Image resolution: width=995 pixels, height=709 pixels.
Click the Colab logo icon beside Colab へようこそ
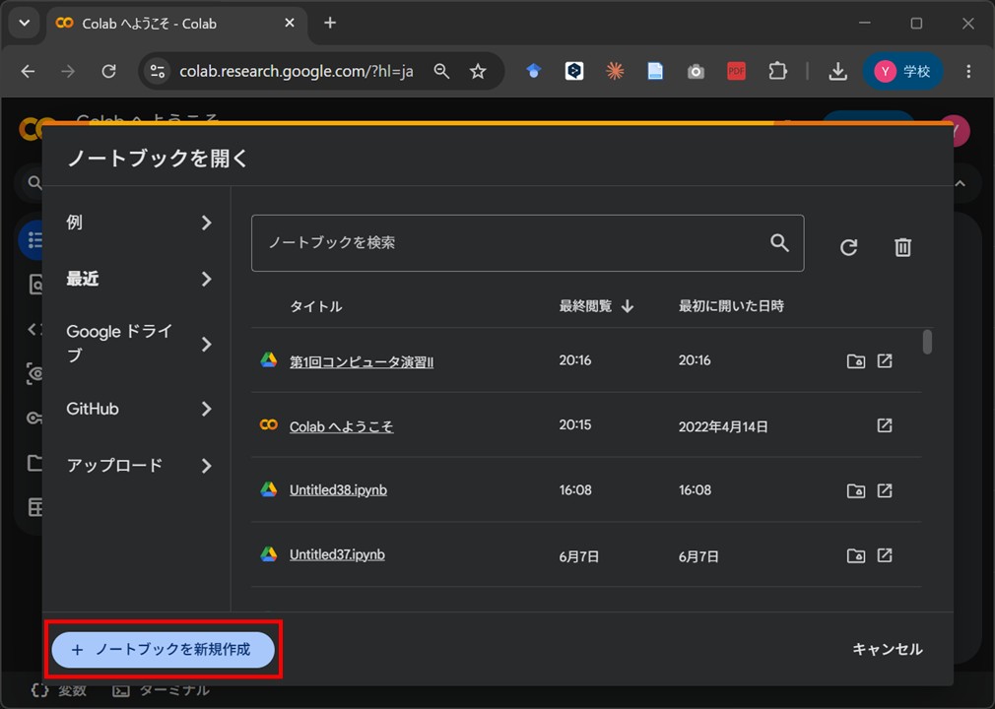[269, 424]
